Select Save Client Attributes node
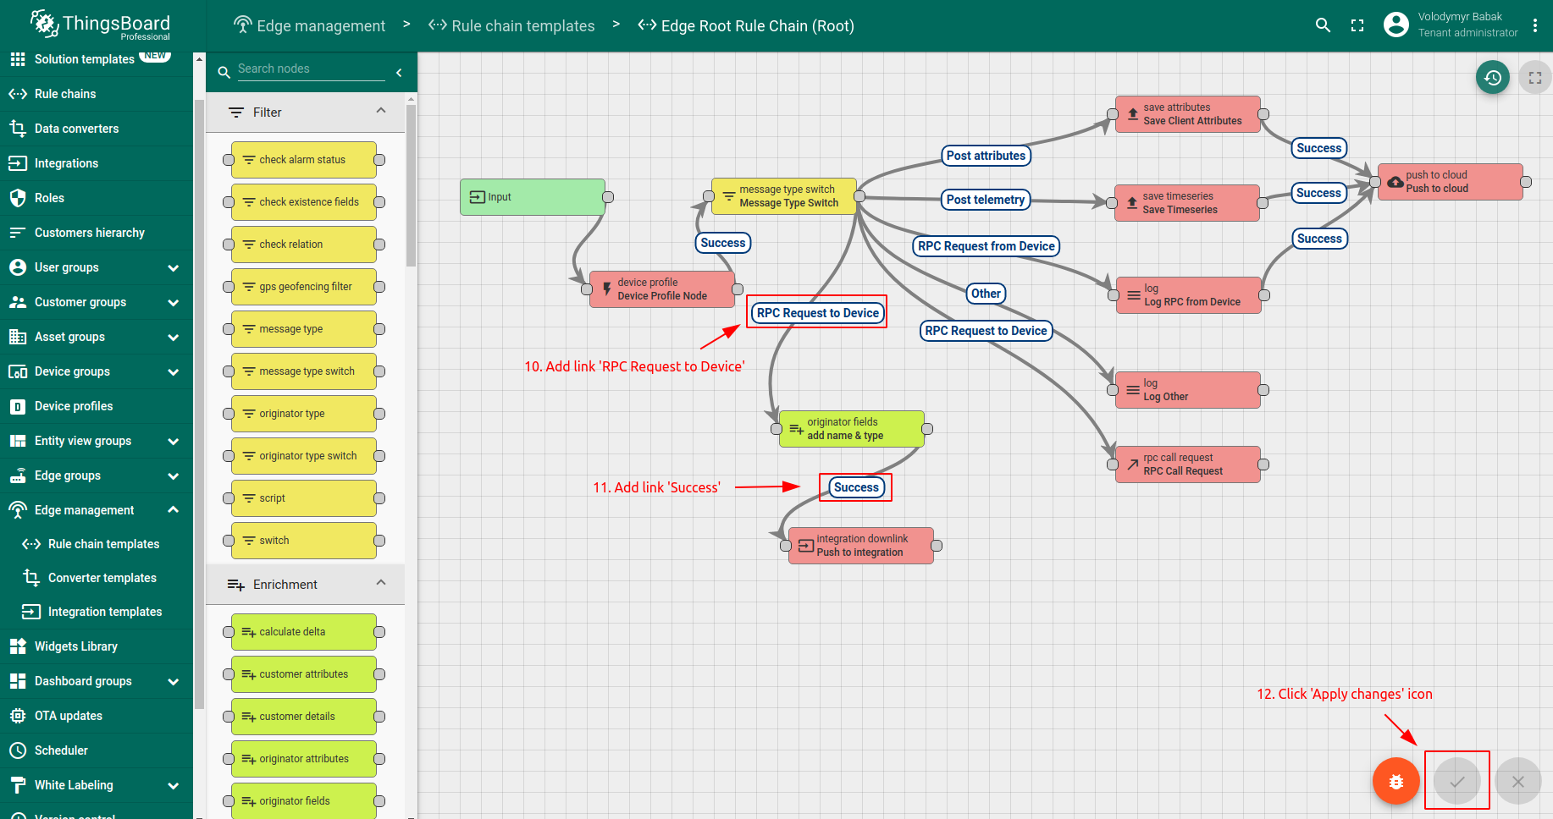 coord(1188,114)
